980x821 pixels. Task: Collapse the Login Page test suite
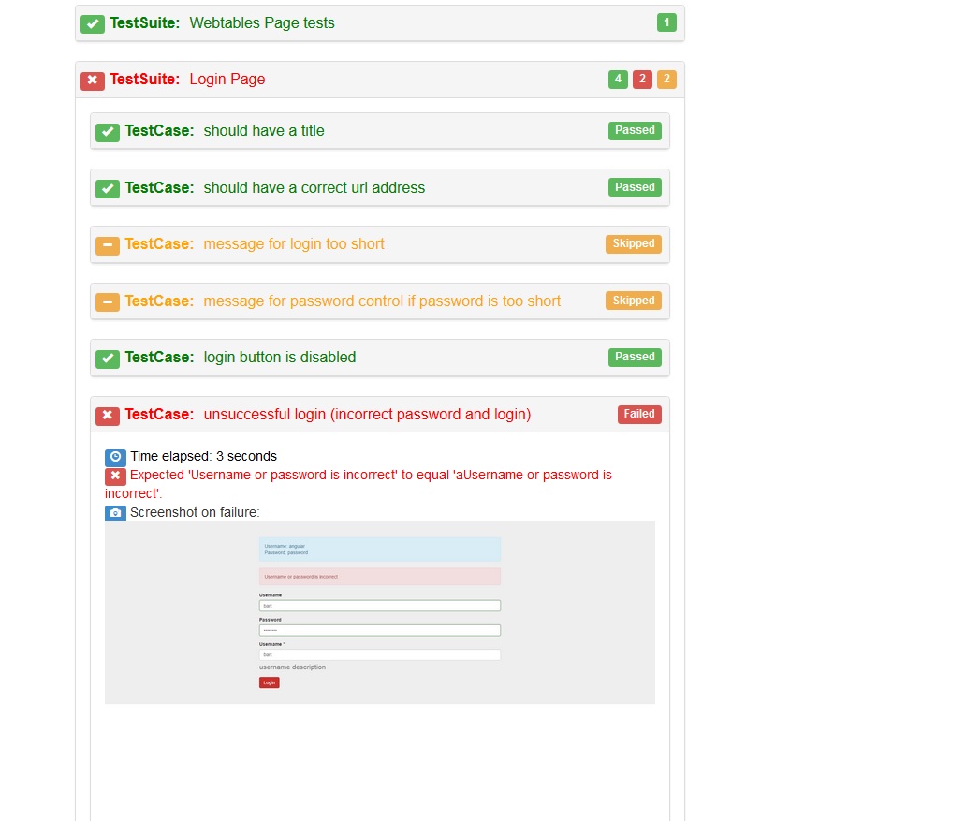(227, 80)
